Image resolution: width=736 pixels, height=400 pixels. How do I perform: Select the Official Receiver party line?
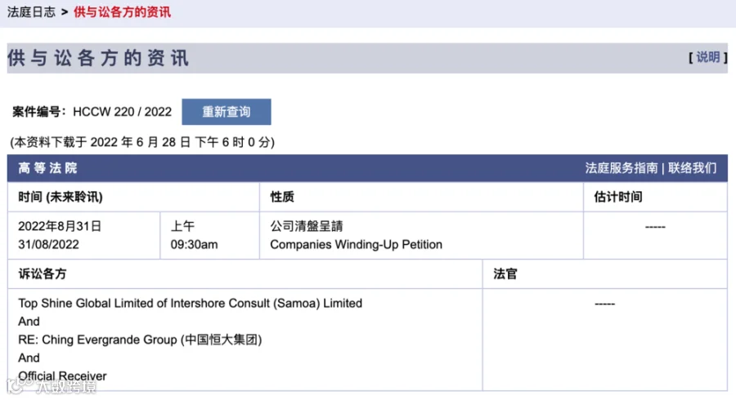(x=62, y=376)
